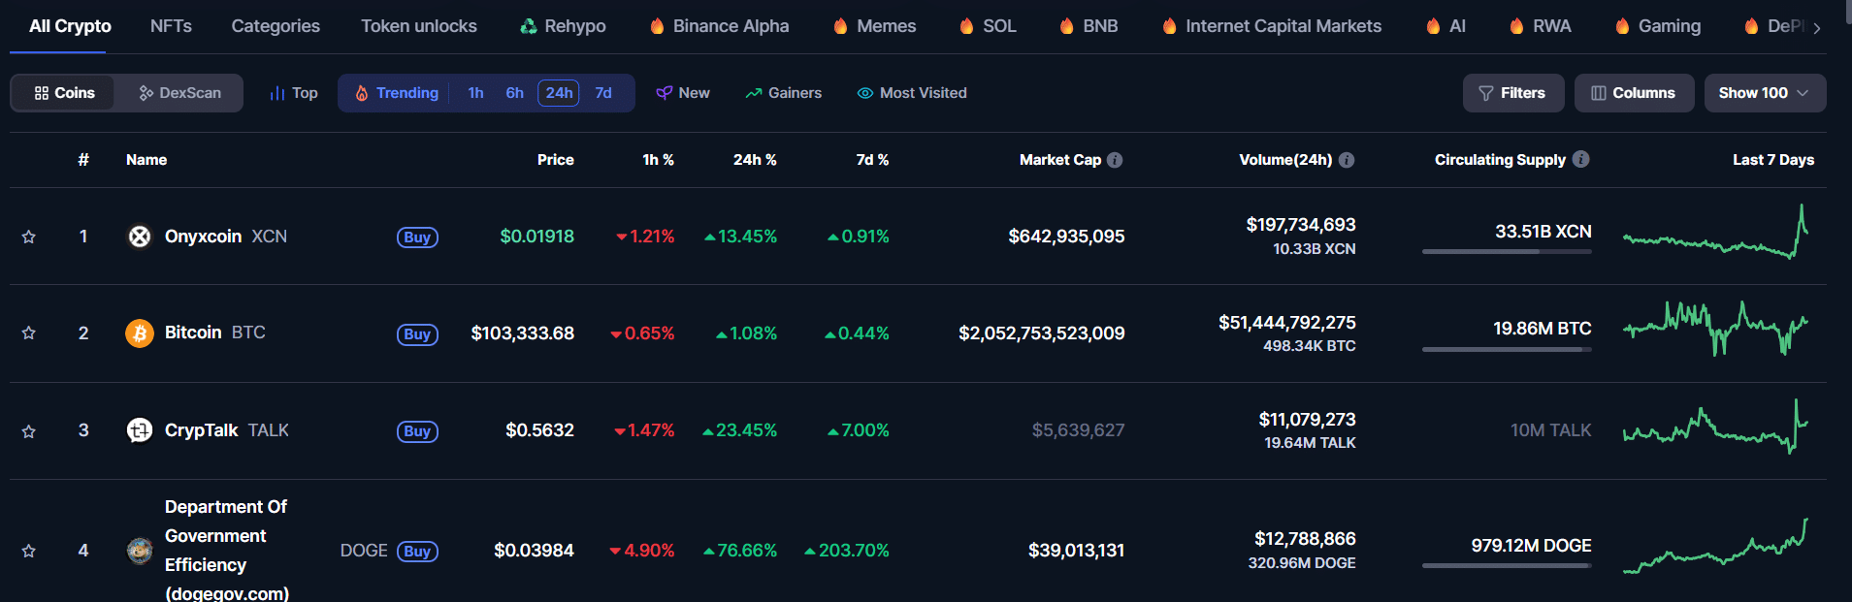Favorite Onyxcoin with its star icon

[x=29, y=237]
